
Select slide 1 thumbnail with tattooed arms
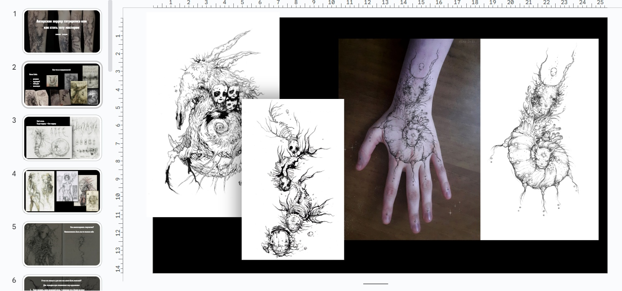click(x=62, y=31)
